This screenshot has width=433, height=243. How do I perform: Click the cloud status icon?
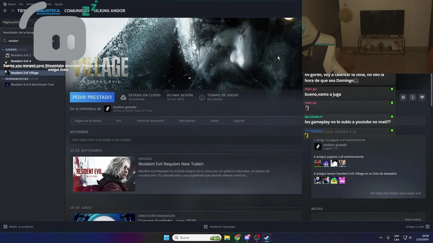123,97
